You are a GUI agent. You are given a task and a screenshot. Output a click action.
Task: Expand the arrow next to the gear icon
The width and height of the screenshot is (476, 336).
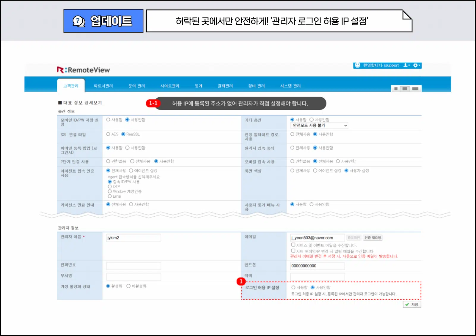(420, 66)
